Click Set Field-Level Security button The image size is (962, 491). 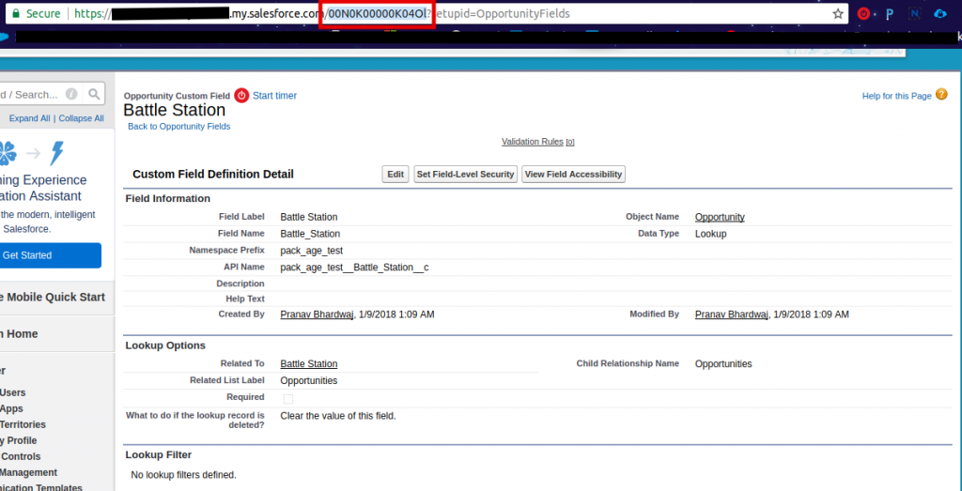[x=465, y=174]
